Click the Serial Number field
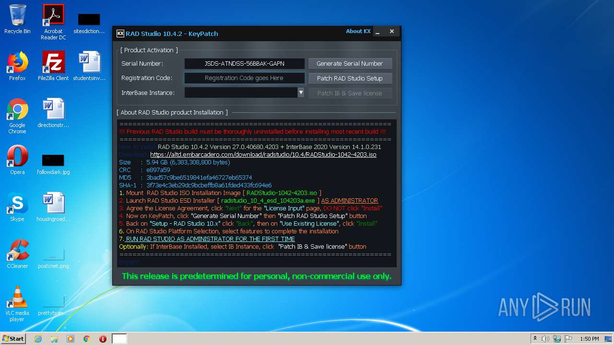This screenshot has height=345, width=614. click(x=245, y=63)
